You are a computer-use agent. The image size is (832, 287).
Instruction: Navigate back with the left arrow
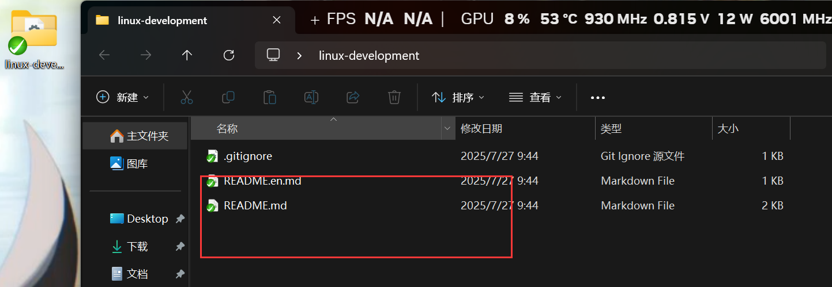[104, 55]
